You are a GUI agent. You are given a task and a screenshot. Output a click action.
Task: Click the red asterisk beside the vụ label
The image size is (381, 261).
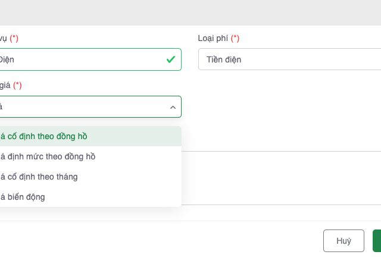pos(14,39)
